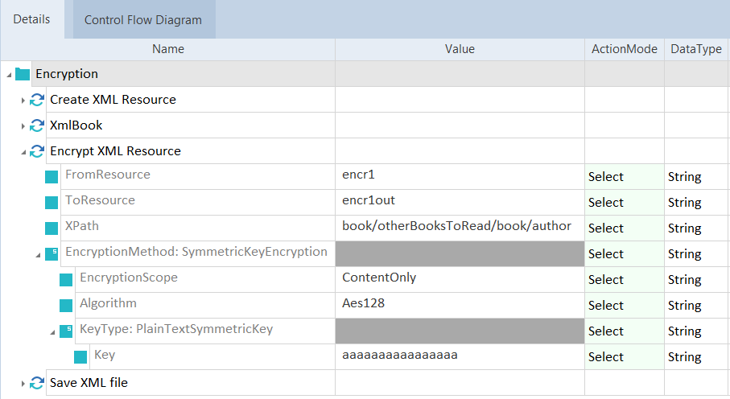
Task: Click the Key parameter square icon
Action: coord(80,357)
